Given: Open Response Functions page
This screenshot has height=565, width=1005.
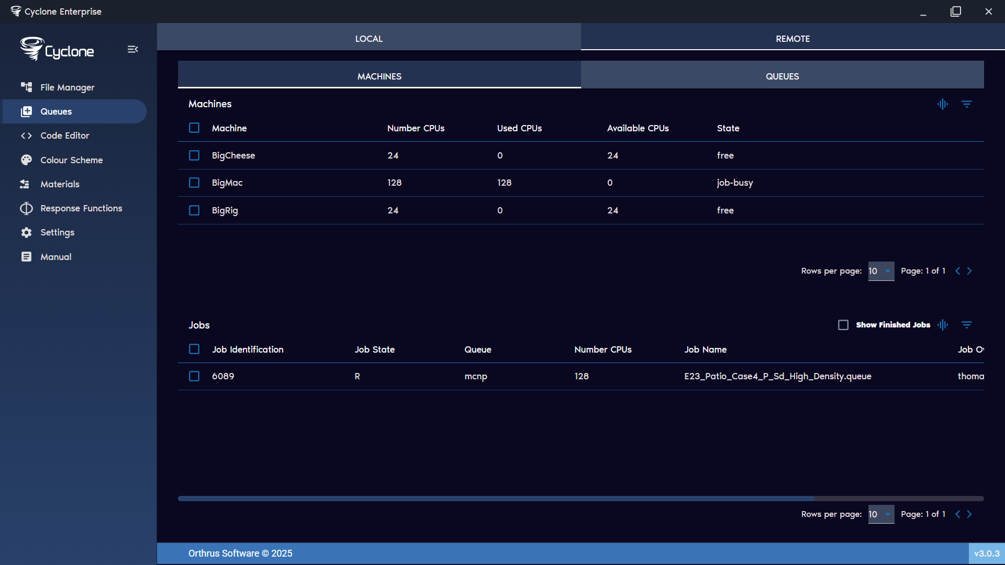Looking at the screenshot, I should (x=81, y=208).
